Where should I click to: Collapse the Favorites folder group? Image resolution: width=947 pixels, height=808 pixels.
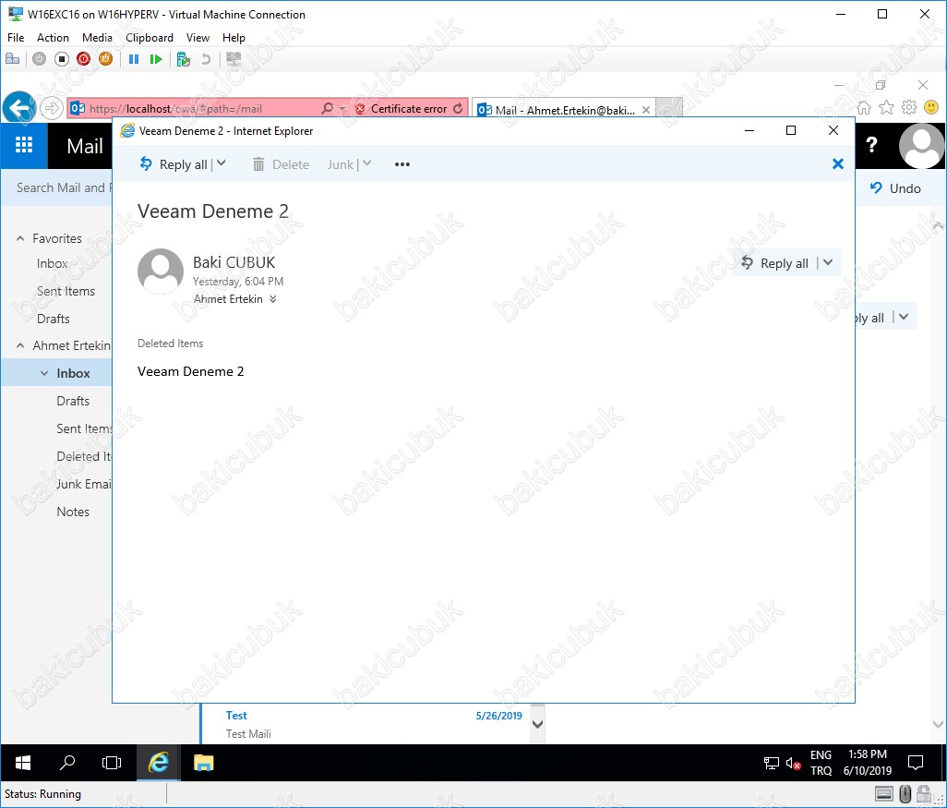pyautogui.click(x=20, y=239)
